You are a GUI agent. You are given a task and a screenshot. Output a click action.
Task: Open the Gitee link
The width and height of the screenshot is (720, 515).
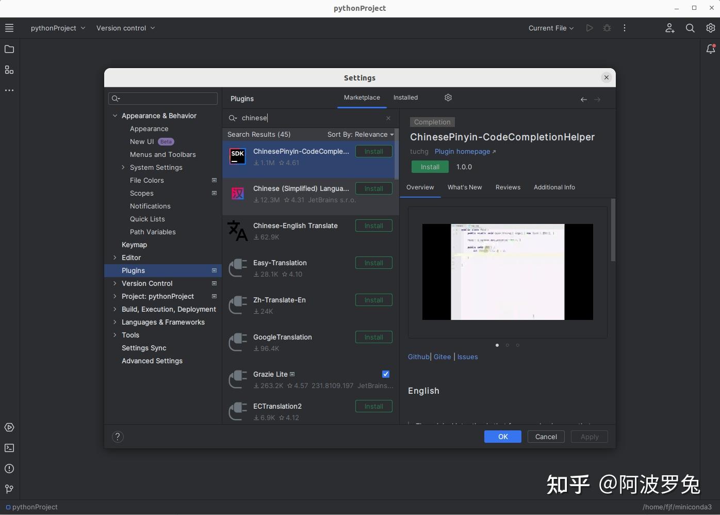pos(443,357)
